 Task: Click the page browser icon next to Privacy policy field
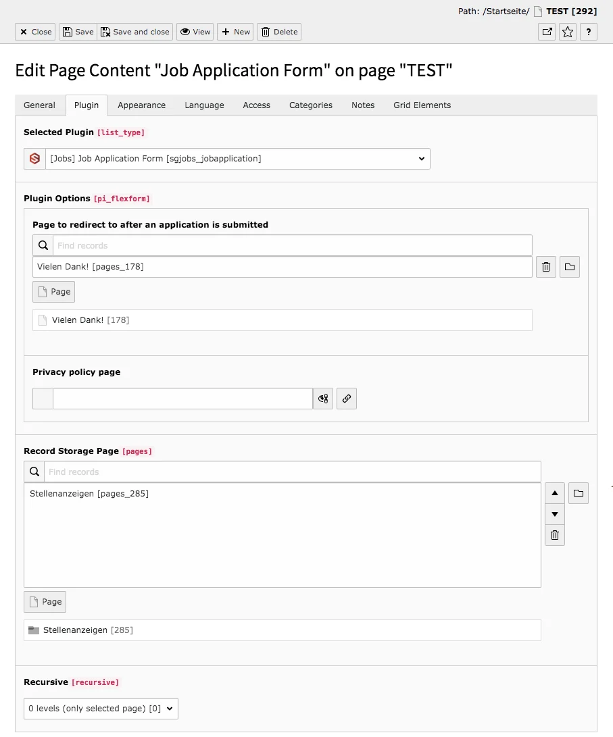pyautogui.click(x=322, y=399)
